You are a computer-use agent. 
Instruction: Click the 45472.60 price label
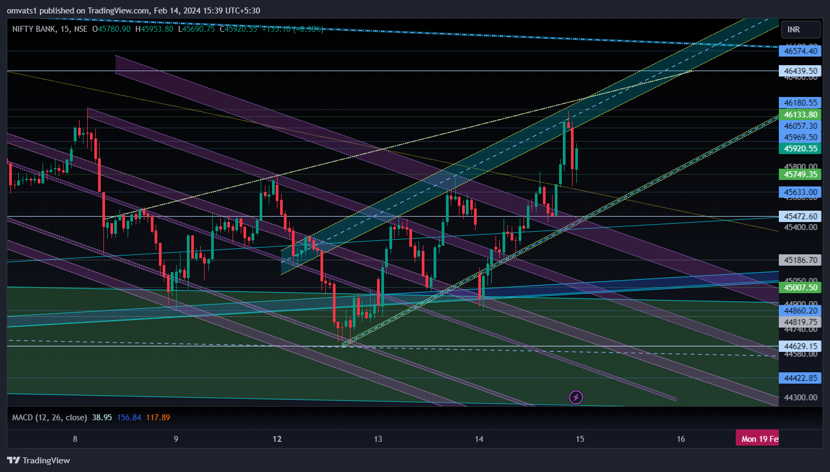(x=800, y=217)
